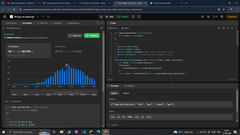
Task: Toggle the Auto lock setting
Action: coord(125,28)
